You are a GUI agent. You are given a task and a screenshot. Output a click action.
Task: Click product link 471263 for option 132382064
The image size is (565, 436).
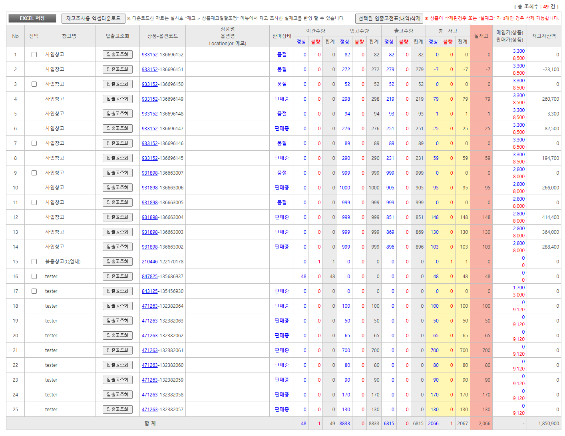(x=149, y=306)
